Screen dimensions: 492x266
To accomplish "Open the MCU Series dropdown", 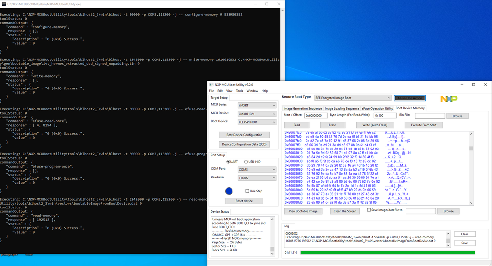I will pos(257,105).
